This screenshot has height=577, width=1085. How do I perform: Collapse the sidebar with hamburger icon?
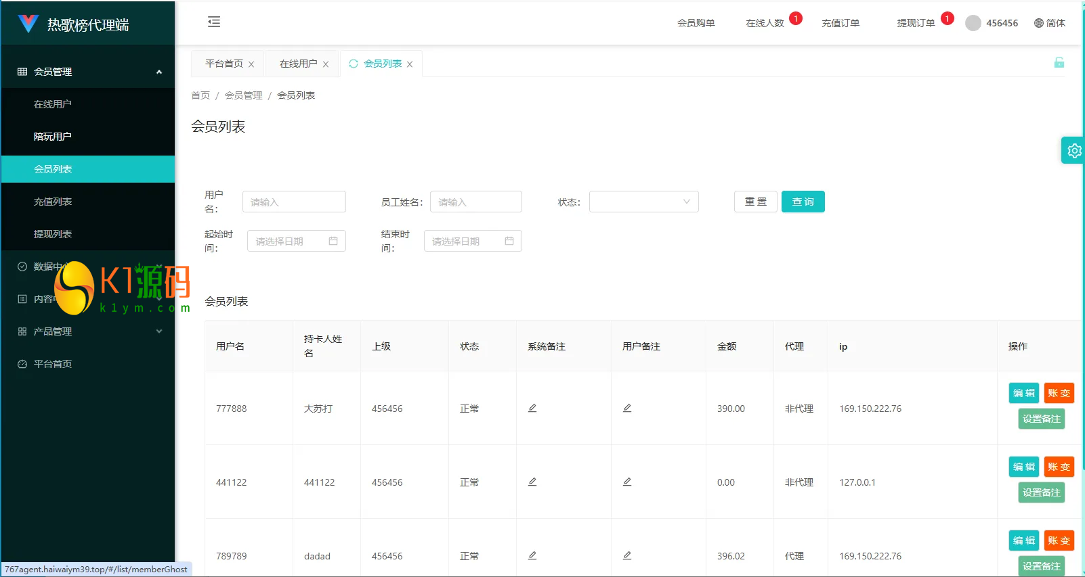pos(214,22)
